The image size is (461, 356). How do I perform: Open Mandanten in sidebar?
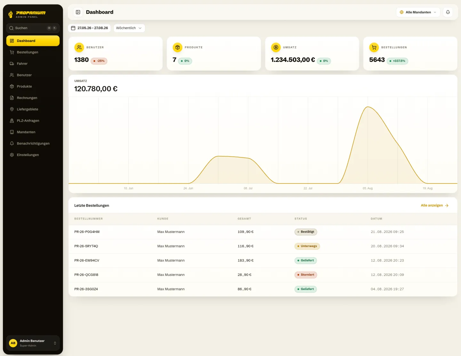click(x=33, y=132)
